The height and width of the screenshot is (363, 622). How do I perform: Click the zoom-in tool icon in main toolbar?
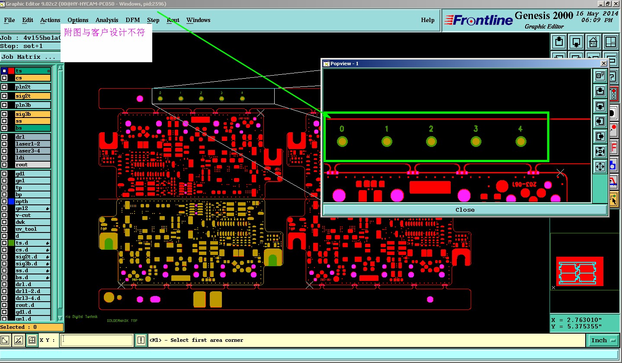point(559,42)
